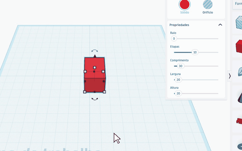This screenshot has height=151, width=242.
Task: Click the bottom-right white corner handle of box
Action: pos(104,92)
